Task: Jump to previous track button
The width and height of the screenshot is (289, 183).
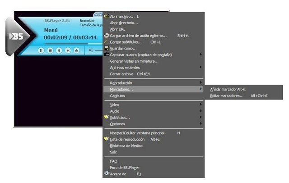Action: tap(59, 50)
